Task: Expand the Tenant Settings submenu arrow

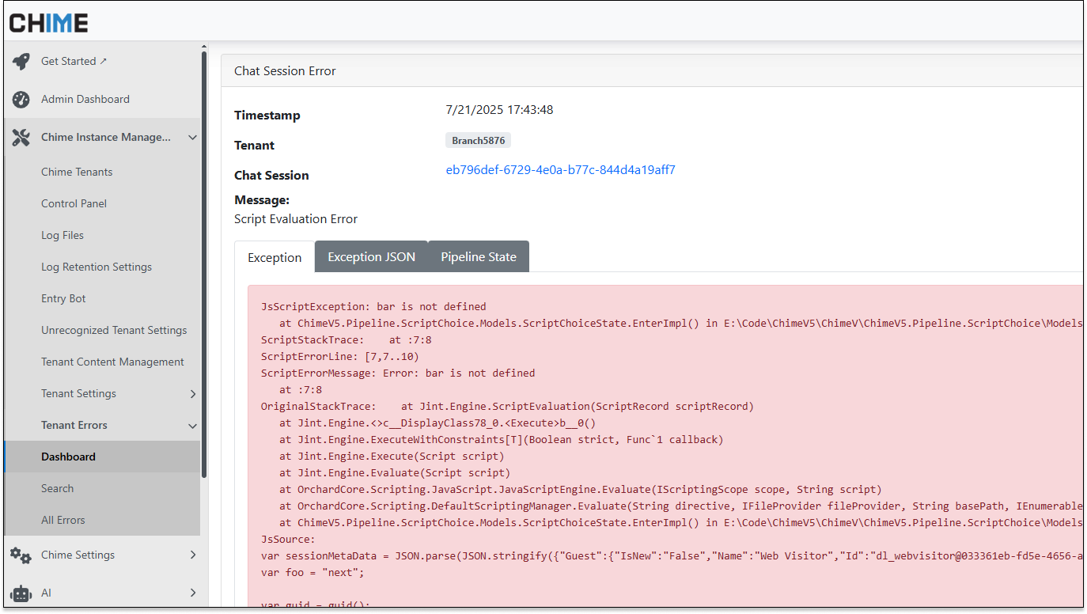Action: click(x=192, y=393)
